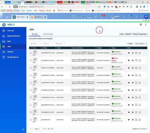Open the notifications bell with 10+ badge
The height and width of the screenshot is (133, 150).
tap(102, 16)
